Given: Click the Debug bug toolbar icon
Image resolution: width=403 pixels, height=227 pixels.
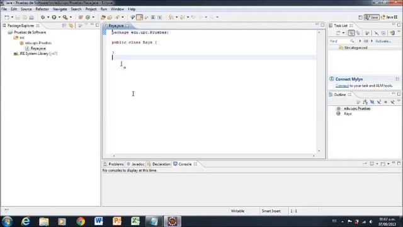Looking at the screenshot, I should [43, 17].
